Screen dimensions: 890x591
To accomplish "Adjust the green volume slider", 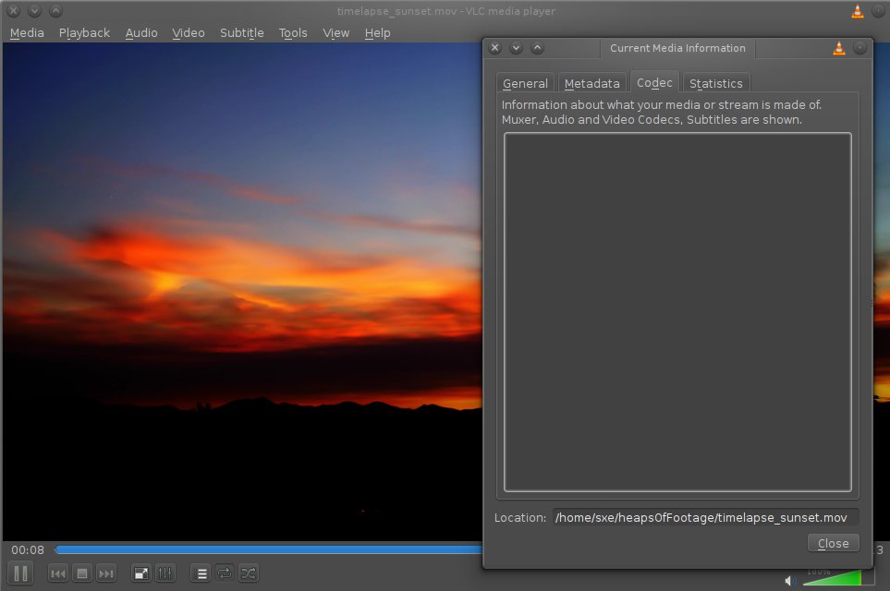I will point(832,578).
